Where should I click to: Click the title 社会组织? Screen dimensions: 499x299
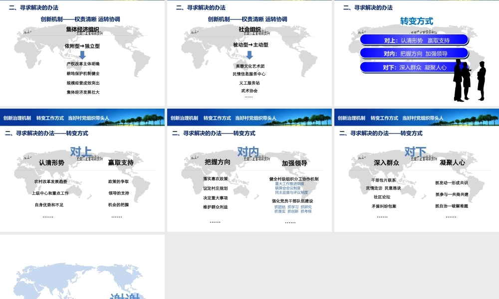[249, 29]
